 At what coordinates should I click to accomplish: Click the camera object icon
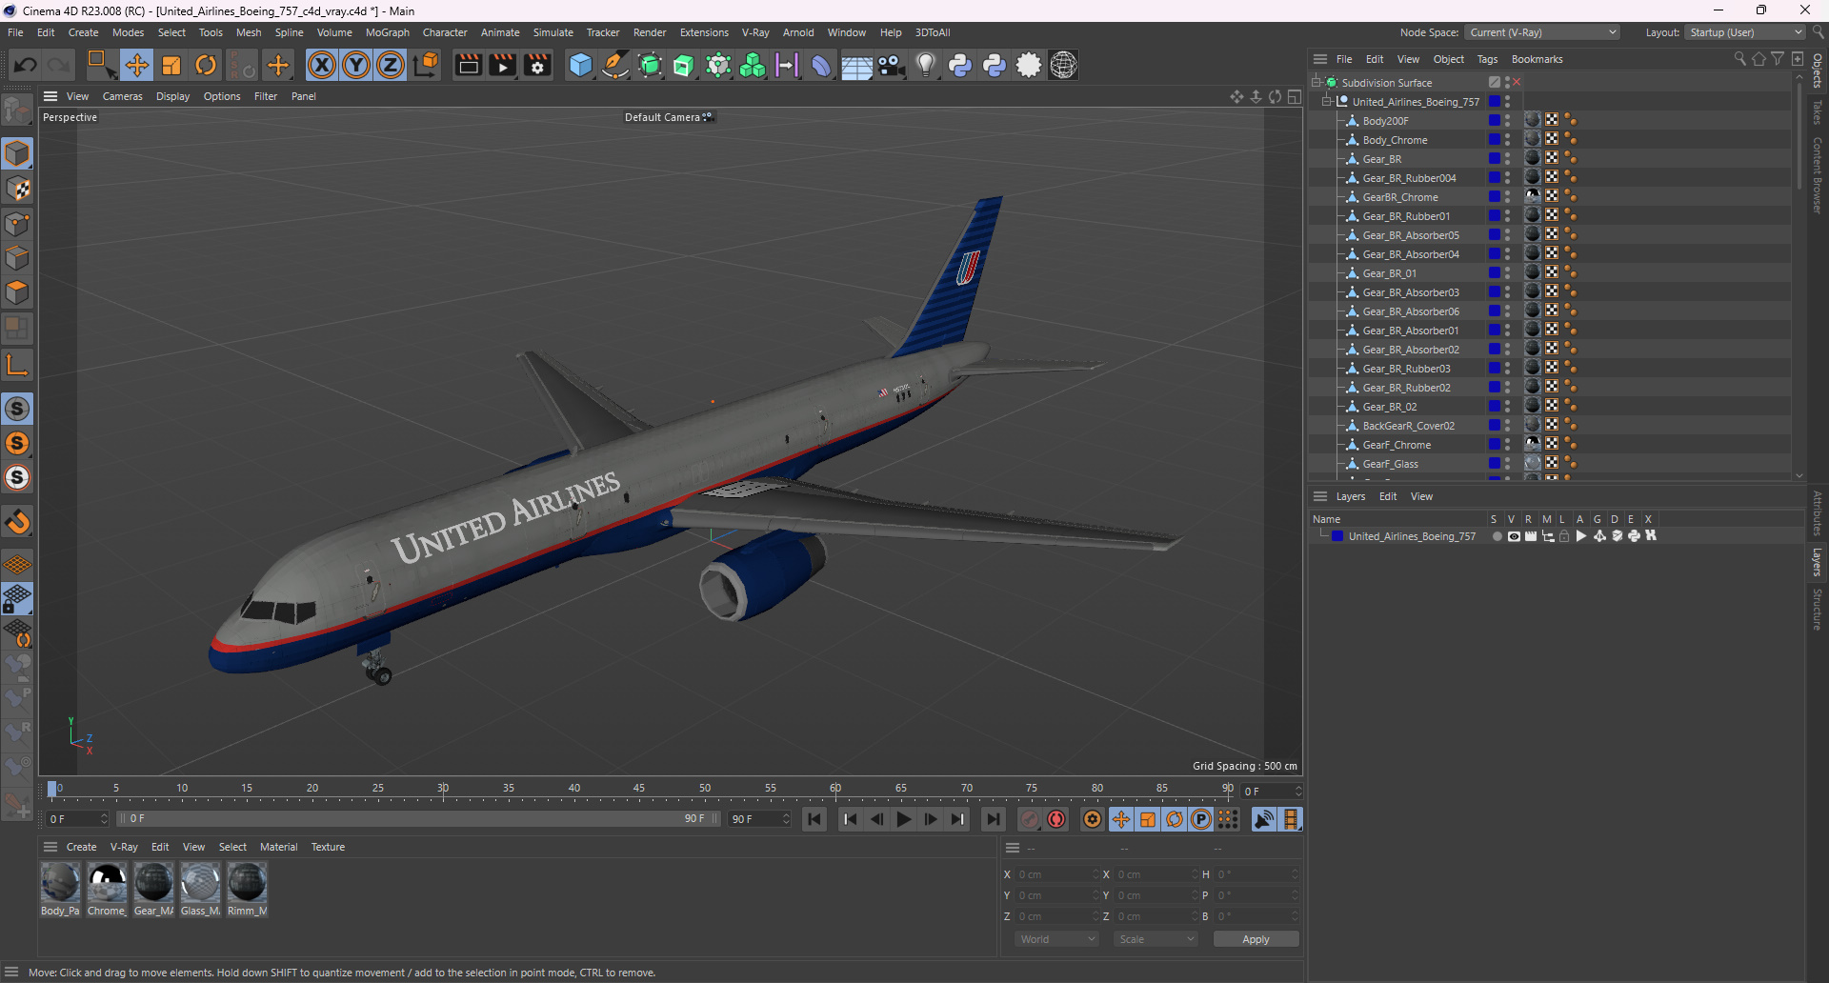click(x=891, y=65)
